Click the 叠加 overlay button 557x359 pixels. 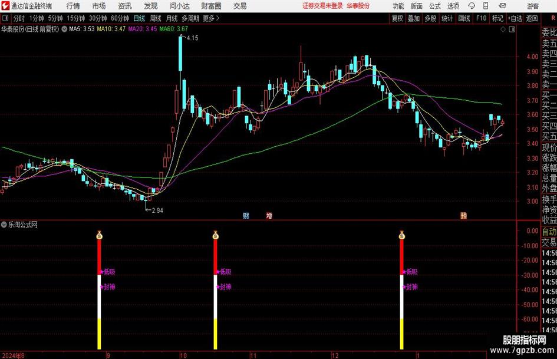pyautogui.click(x=414, y=18)
